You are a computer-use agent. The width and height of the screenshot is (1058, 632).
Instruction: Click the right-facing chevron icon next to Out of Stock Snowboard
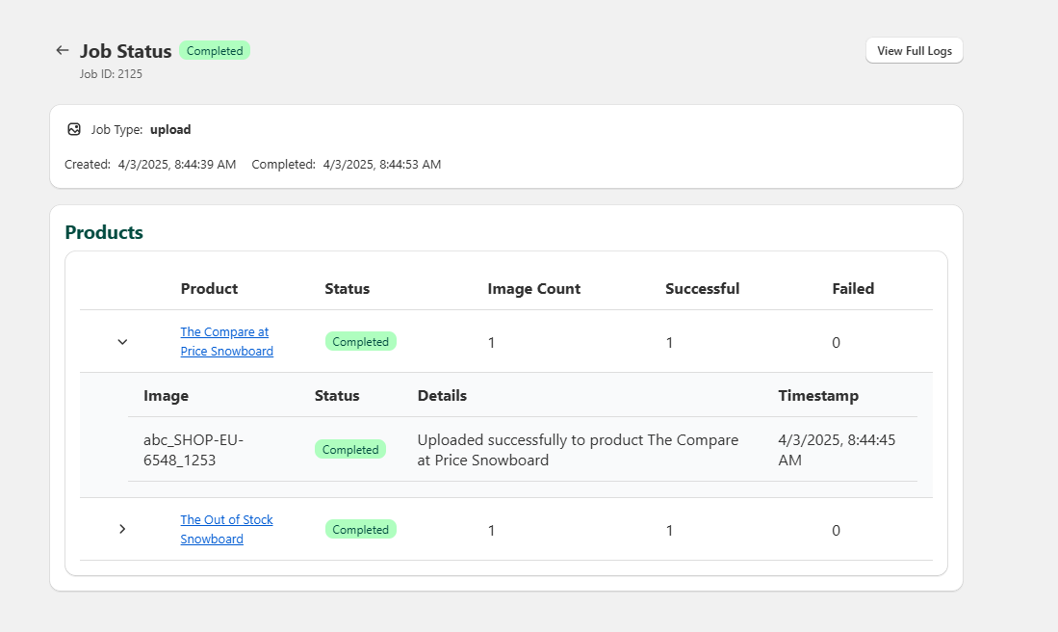tap(121, 528)
